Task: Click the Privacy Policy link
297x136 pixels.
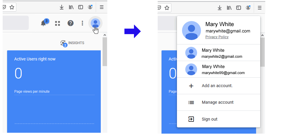Action: point(217,37)
